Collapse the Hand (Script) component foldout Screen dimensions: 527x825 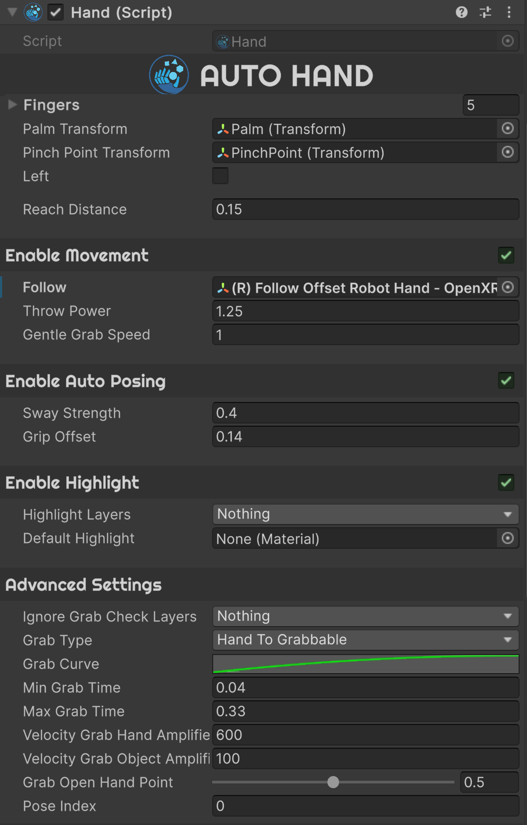12,12
